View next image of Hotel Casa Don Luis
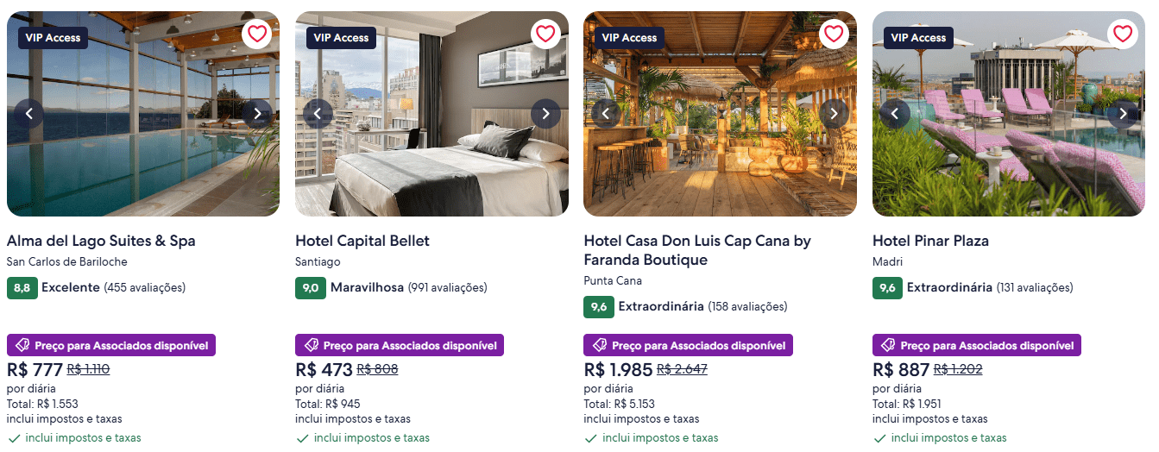Image resolution: width=1159 pixels, height=452 pixels. click(834, 113)
